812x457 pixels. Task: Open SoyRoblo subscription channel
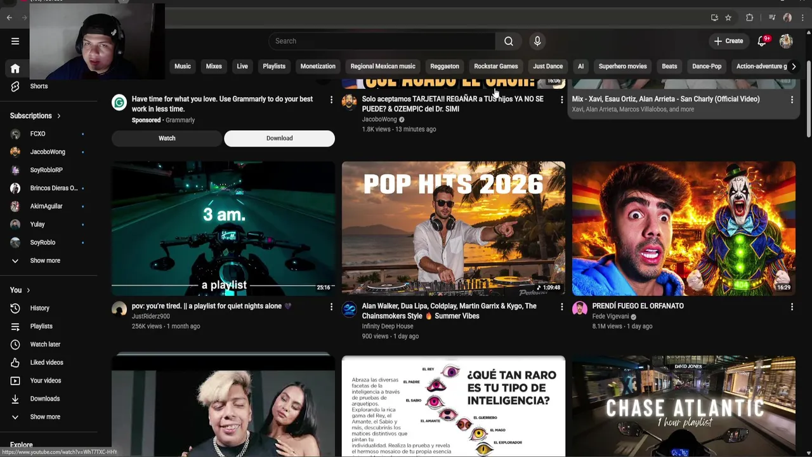point(44,242)
